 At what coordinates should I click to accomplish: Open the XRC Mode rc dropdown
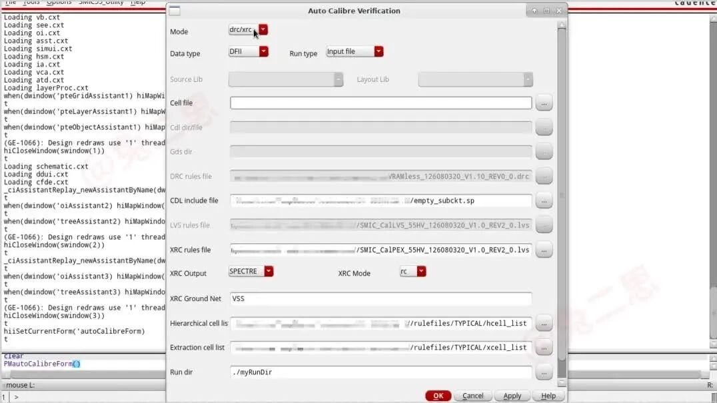(412, 271)
